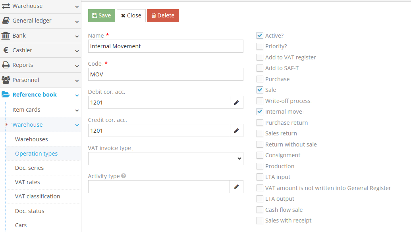Enable the Add to VAT register checkbox
The height and width of the screenshot is (232, 411).
260,57
